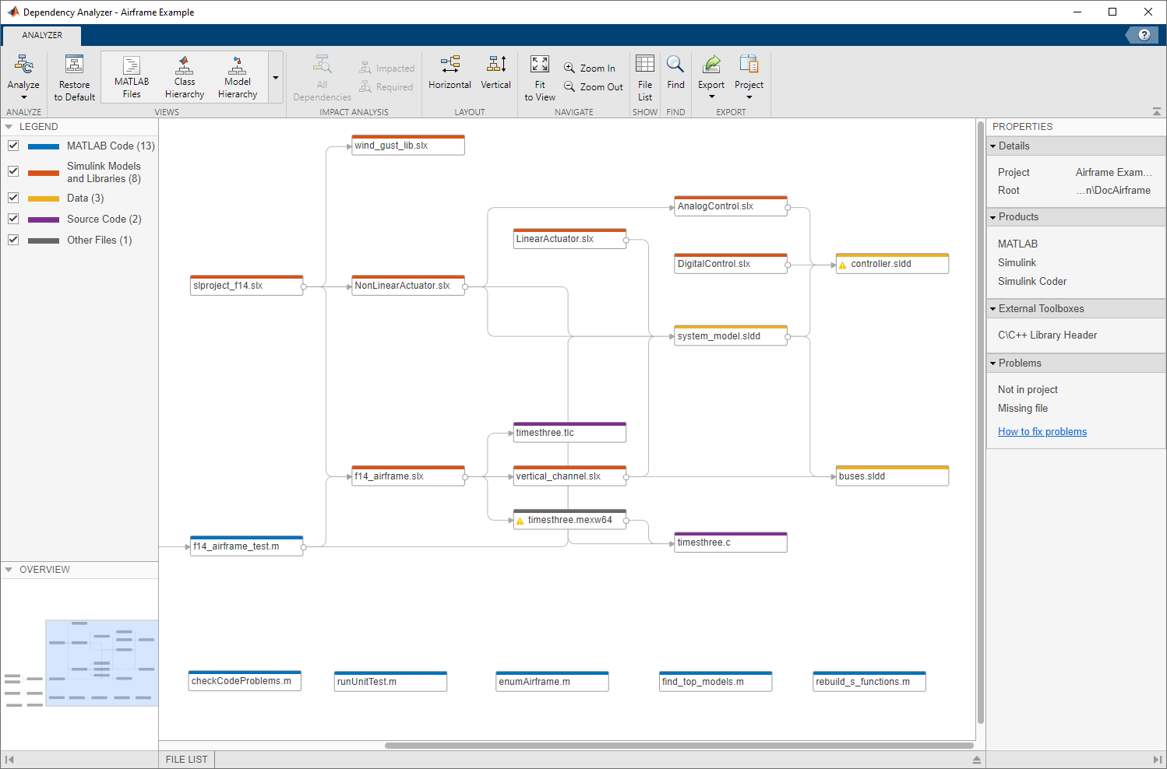The image size is (1167, 769).
Task: Select the vertical_channel.slx node
Action: pos(569,476)
